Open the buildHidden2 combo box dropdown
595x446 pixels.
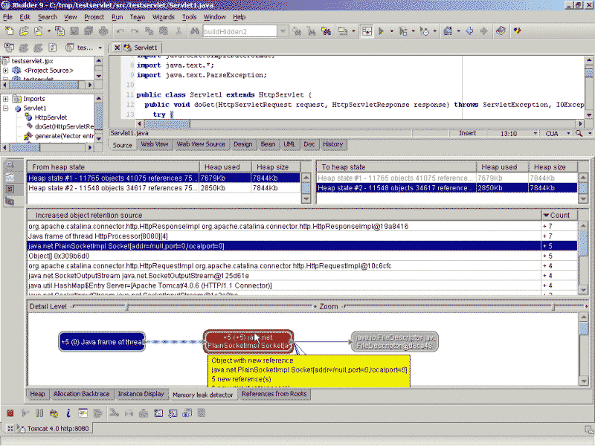click(283, 31)
